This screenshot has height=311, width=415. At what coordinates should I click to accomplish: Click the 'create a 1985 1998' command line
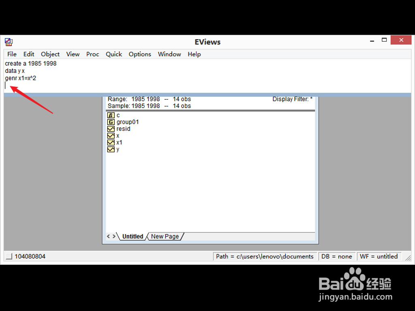click(31, 64)
